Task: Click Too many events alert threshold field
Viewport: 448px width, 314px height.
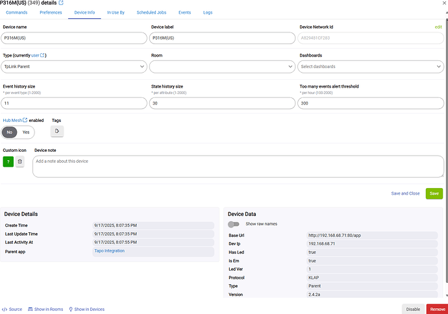Action: pyautogui.click(x=371, y=103)
